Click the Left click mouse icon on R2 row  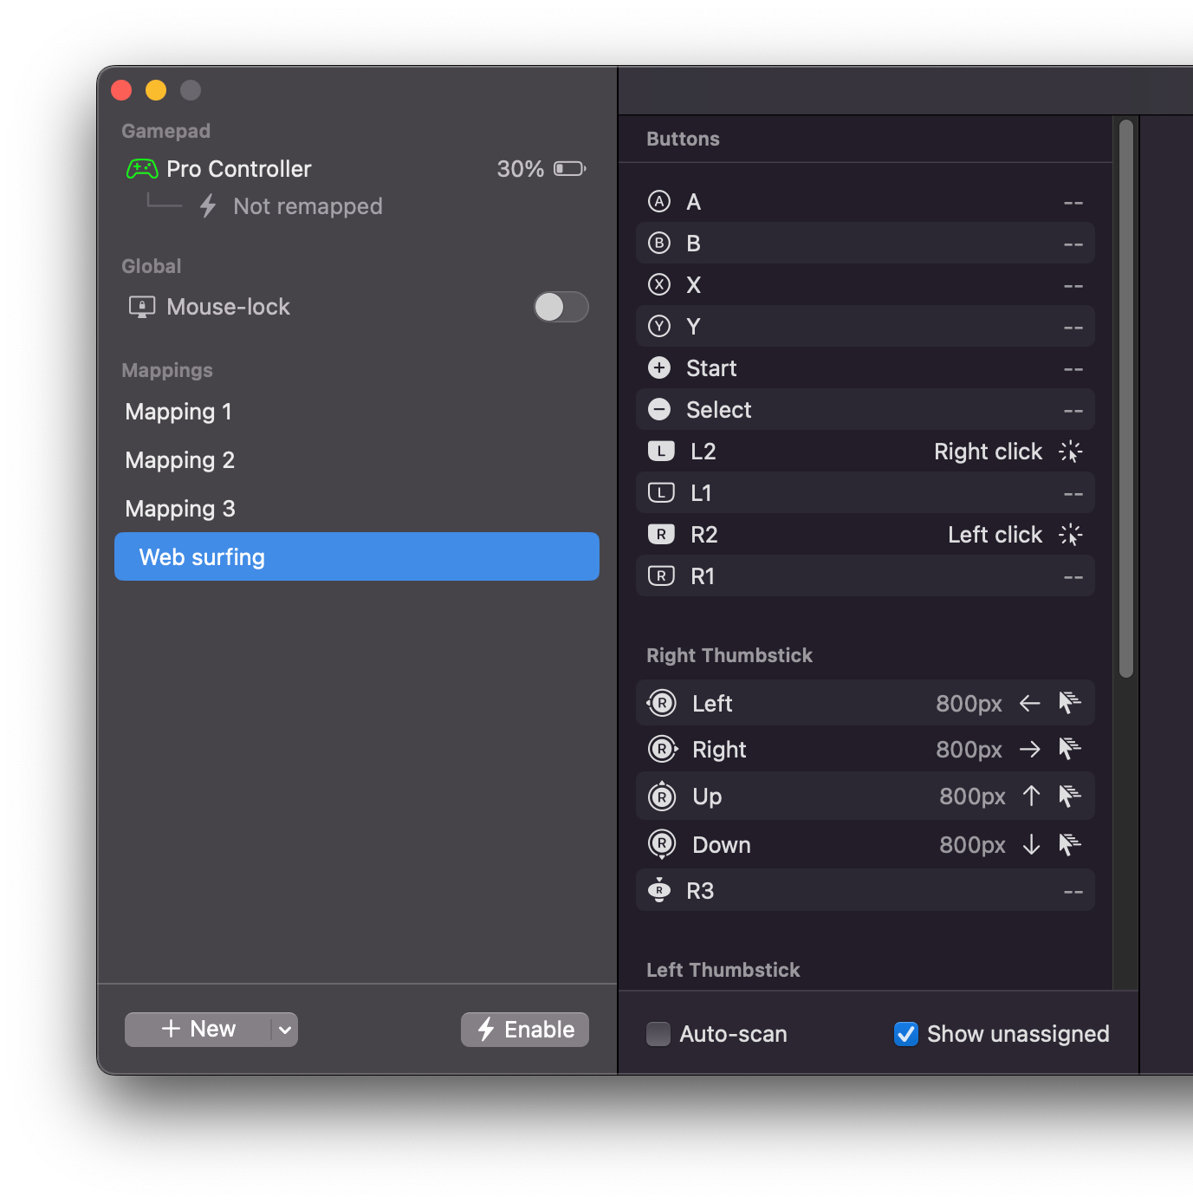pos(1071,535)
